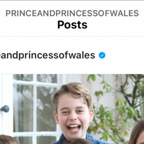
Task: Click blank space beside the verified badge
Action: (125, 55)
